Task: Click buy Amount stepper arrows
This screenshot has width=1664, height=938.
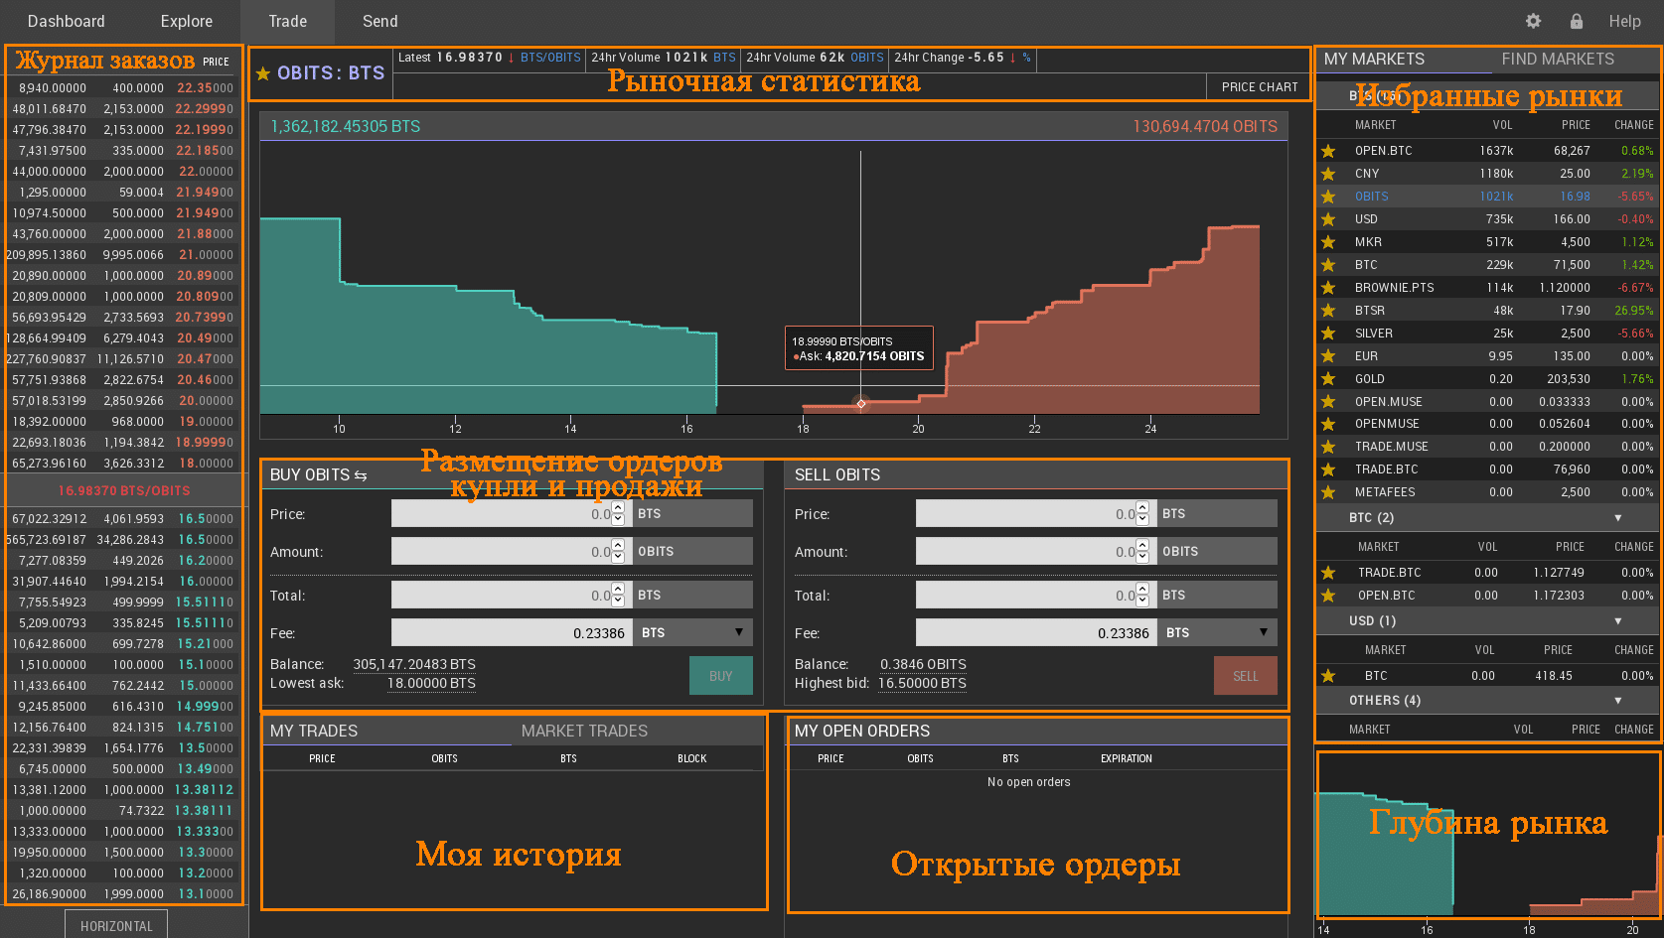Action: pos(618,551)
